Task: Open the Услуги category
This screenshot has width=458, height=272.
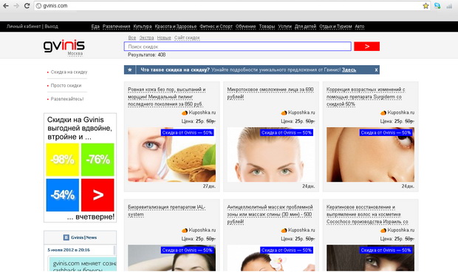Action: (285, 27)
